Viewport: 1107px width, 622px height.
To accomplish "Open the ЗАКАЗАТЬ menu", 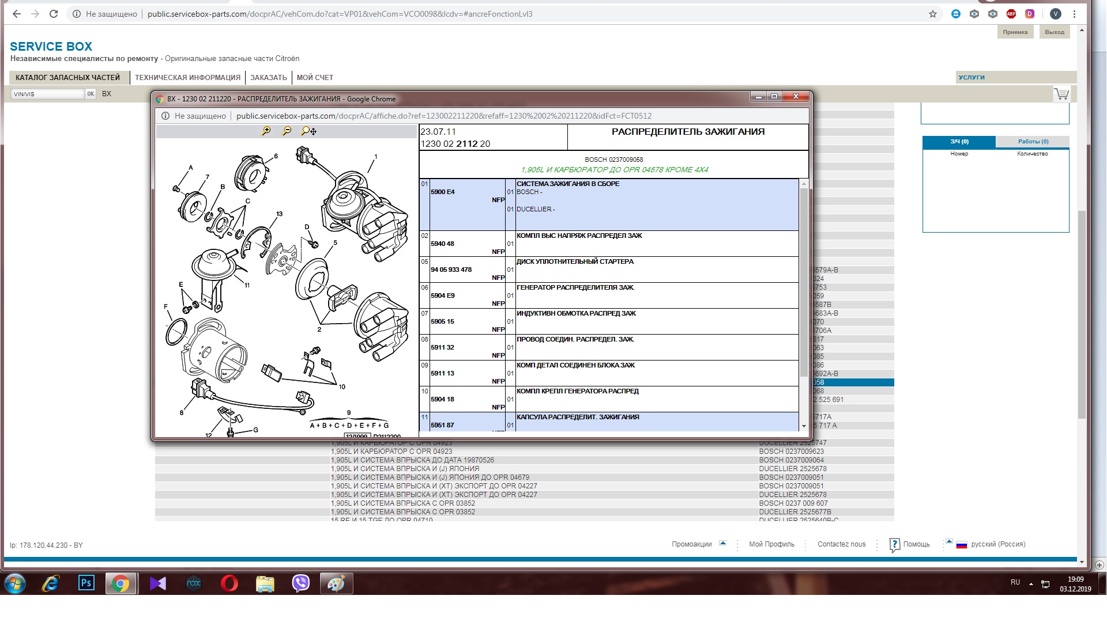I will tap(268, 78).
